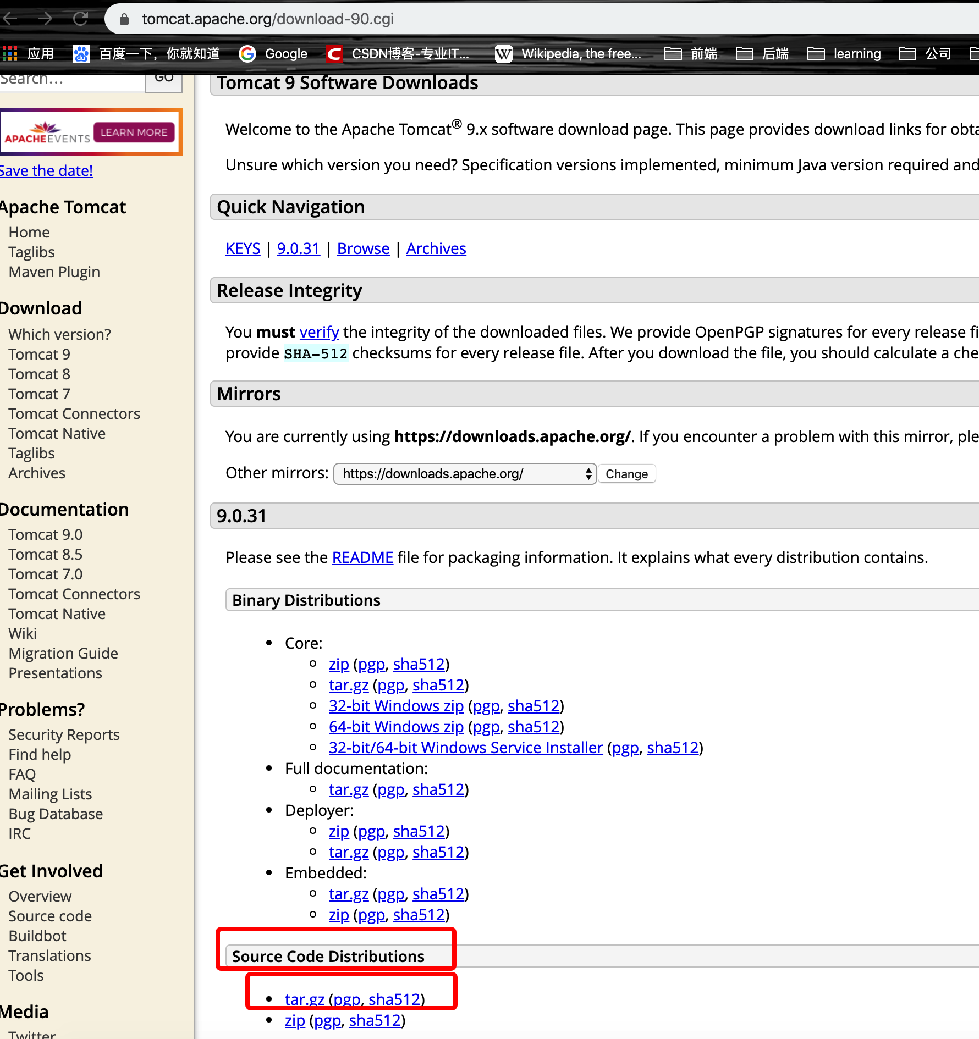Image resolution: width=979 pixels, height=1039 pixels.
Task: Open the Browse link
Action: [363, 248]
